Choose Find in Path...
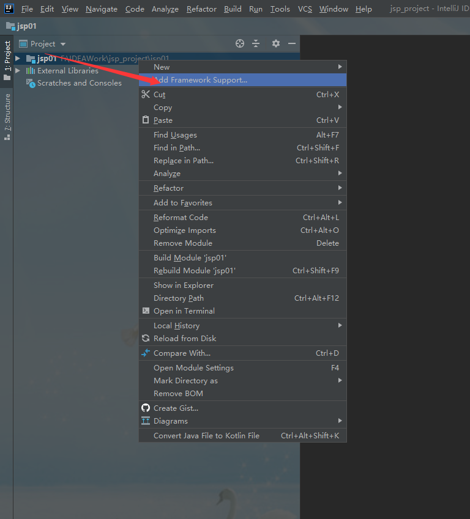 click(242, 147)
